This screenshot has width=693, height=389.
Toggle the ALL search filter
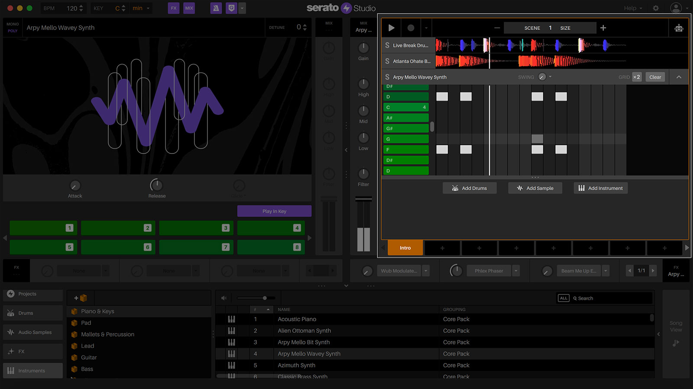563,298
